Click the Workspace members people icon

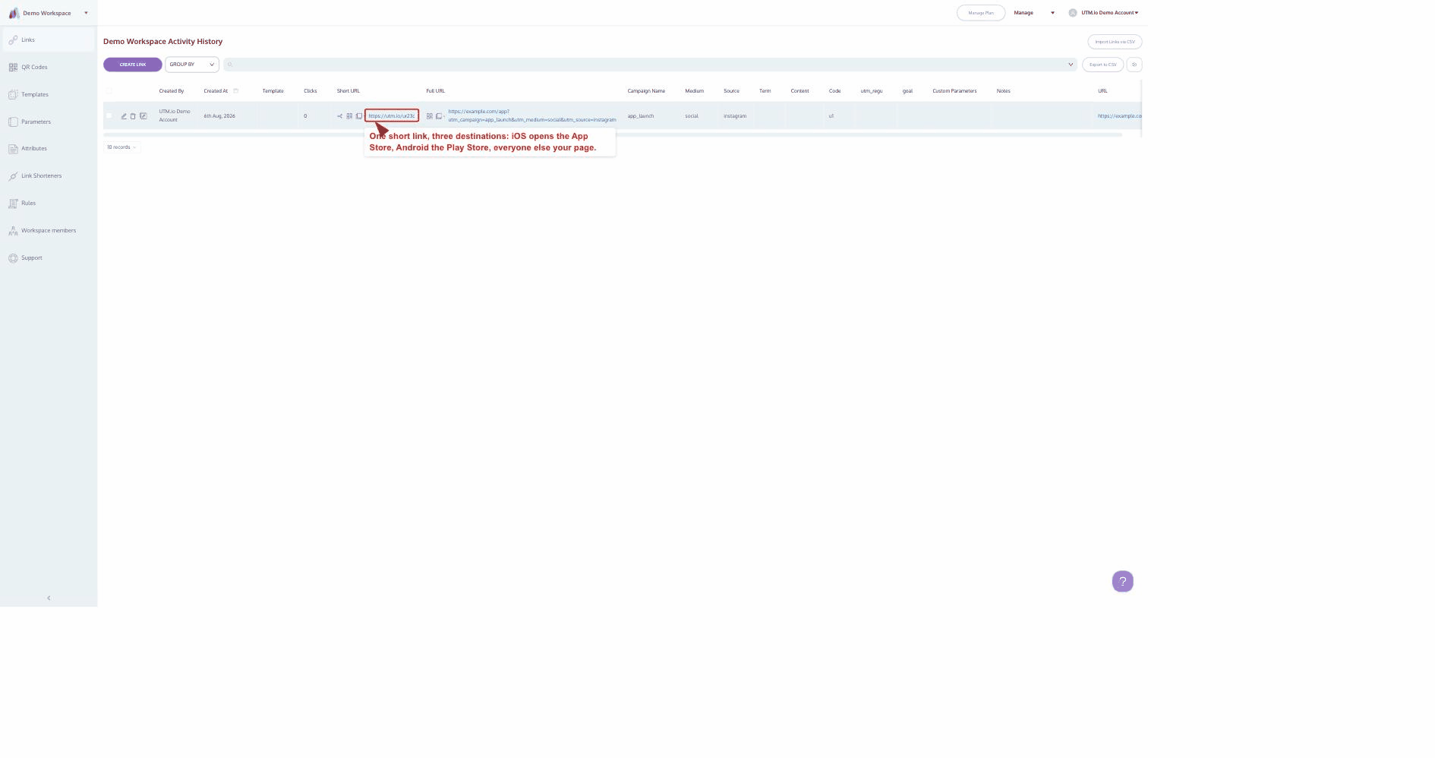coord(13,230)
